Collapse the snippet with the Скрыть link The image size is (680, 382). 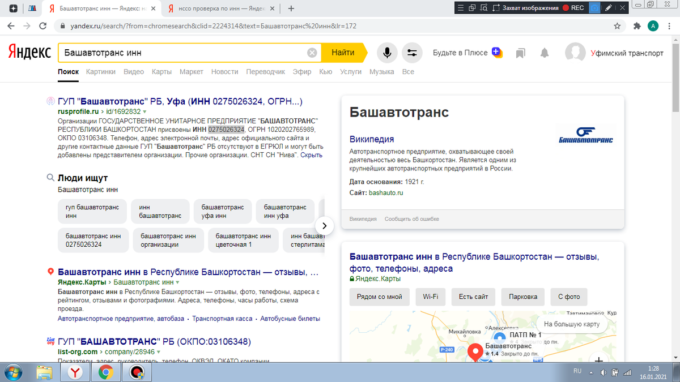pyautogui.click(x=311, y=154)
